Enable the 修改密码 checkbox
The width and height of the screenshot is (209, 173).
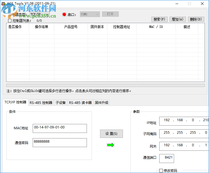[161, 170]
